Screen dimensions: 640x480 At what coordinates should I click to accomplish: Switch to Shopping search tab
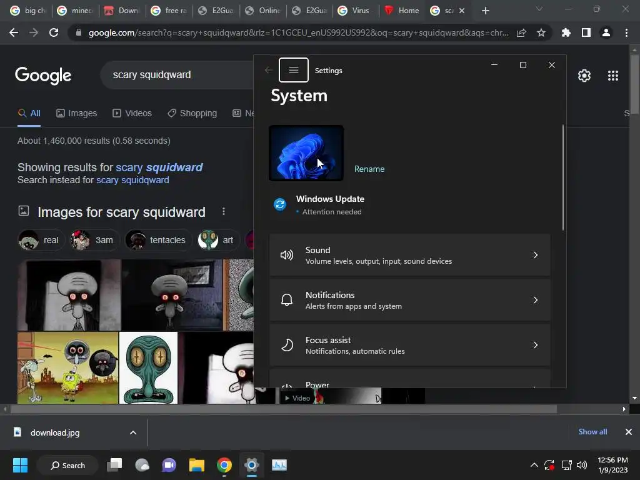[x=192, y=113]
